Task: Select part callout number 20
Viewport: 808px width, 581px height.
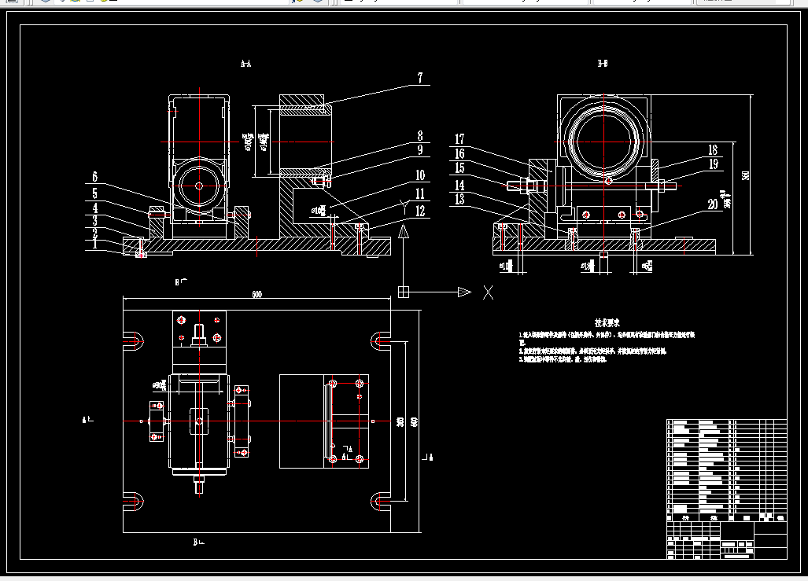Action: (x=713, y=204)
